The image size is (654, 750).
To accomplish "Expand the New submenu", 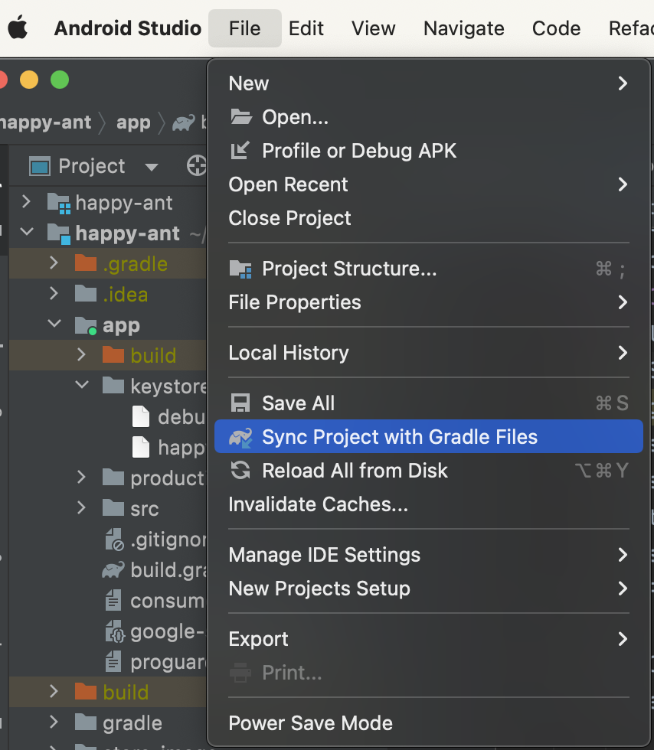I will coord(429,83).
